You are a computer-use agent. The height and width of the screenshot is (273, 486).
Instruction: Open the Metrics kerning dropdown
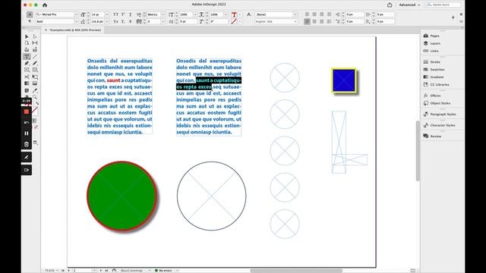[x=163, y=14]
